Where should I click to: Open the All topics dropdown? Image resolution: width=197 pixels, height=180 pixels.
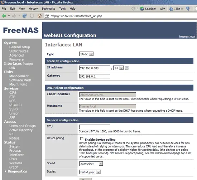162,9
